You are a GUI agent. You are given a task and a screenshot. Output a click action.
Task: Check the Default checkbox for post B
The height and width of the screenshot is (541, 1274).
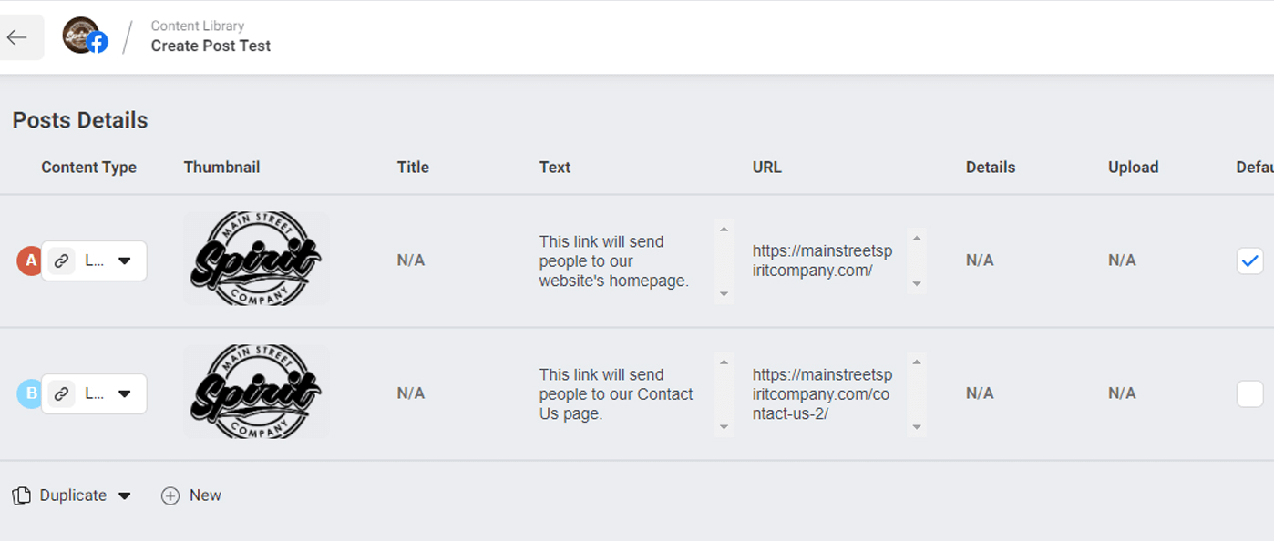click(x=1250, y=393)
